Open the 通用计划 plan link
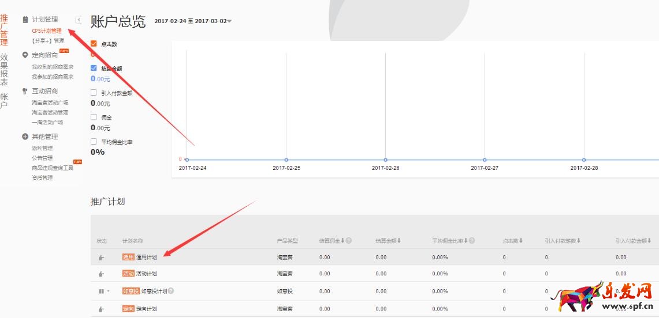Viewport: 659px width, 318px height. pyautogui.click(x=146, y=258)
